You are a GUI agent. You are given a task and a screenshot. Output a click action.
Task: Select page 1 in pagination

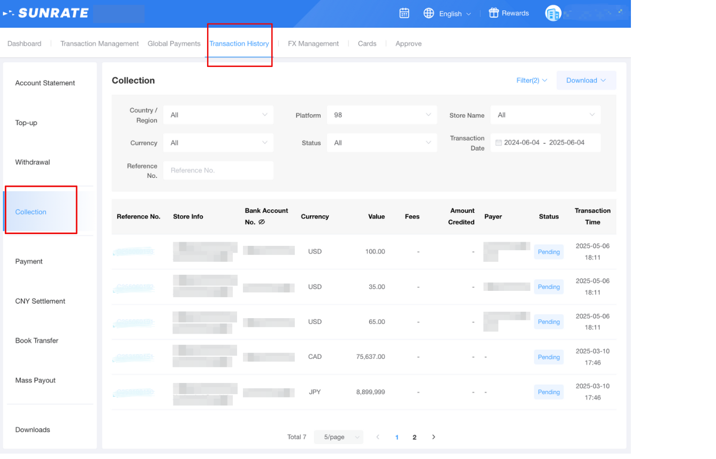tap(397, 437)
